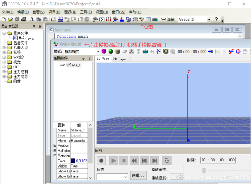
Task: Toggle the loop replay button
Action: tap(167, 161)
